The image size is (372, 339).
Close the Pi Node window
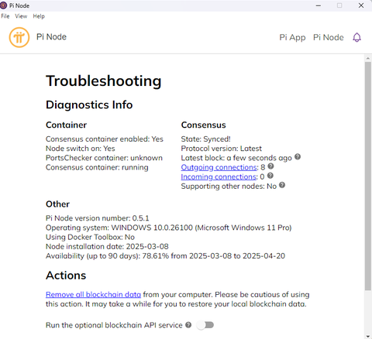tap(361, 5)
